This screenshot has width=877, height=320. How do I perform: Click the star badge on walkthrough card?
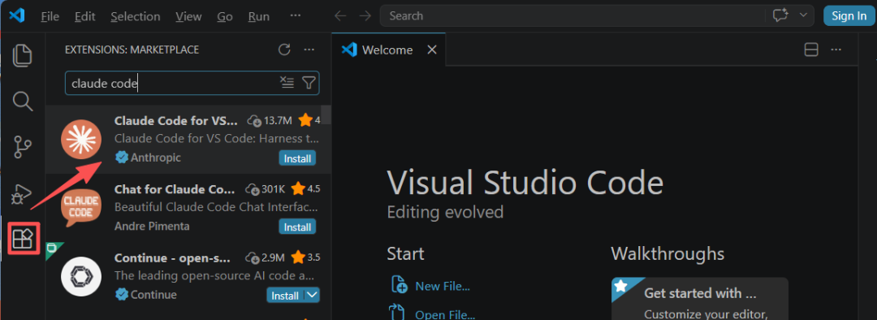(620, 286)
